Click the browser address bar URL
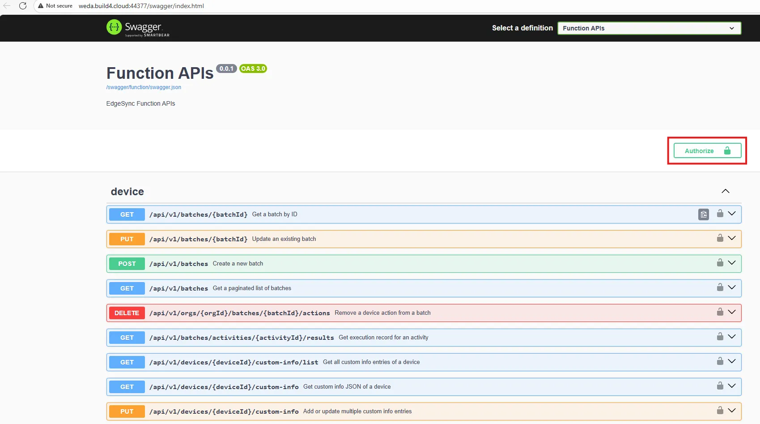Viewport: 760px width, 424px height. [x=141, y=6]
